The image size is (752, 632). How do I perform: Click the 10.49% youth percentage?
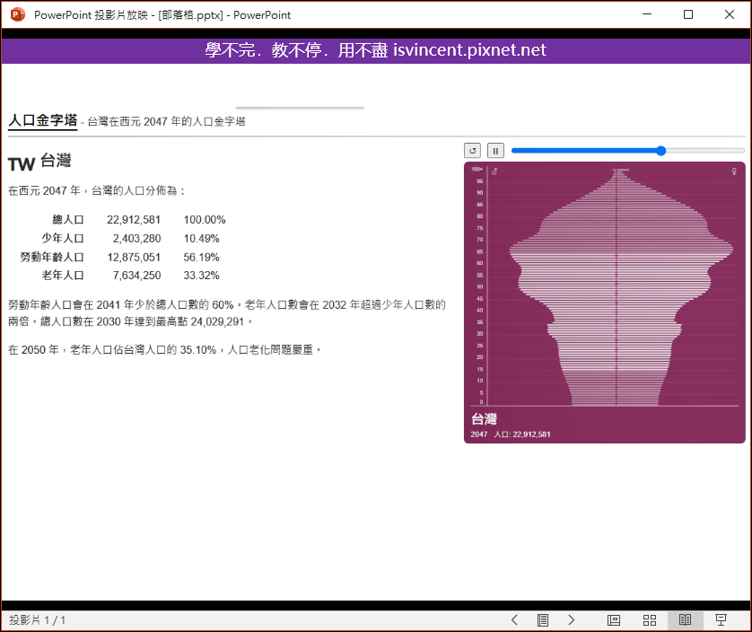pyautogui.click(x=201, y=239)
